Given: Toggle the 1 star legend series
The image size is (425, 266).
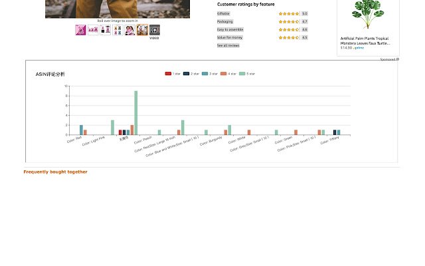Looking at the screenshot, I should click(173, 74).
